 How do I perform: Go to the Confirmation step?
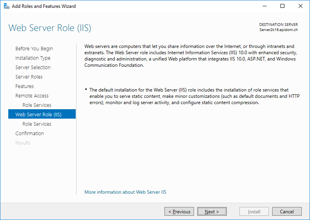point(30,133)
